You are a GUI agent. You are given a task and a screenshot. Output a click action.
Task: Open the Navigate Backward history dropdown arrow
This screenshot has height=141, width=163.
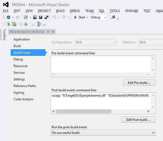point(13,17)
